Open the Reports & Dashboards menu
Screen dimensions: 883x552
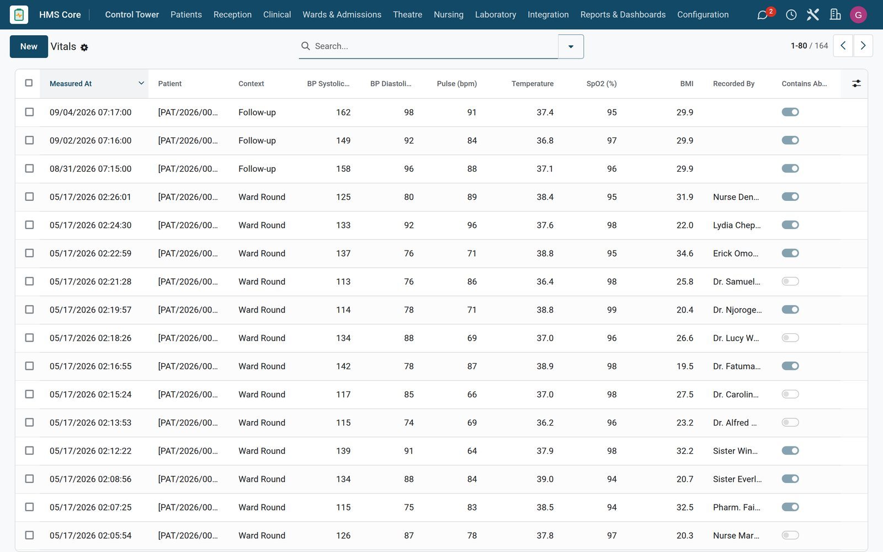(623, 14)
